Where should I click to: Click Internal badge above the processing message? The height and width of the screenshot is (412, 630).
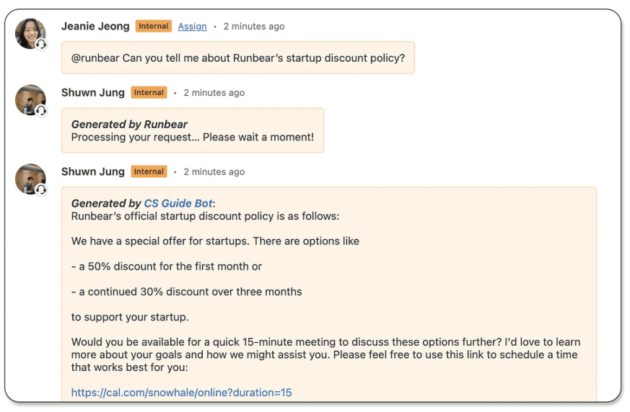pos(149,93)
